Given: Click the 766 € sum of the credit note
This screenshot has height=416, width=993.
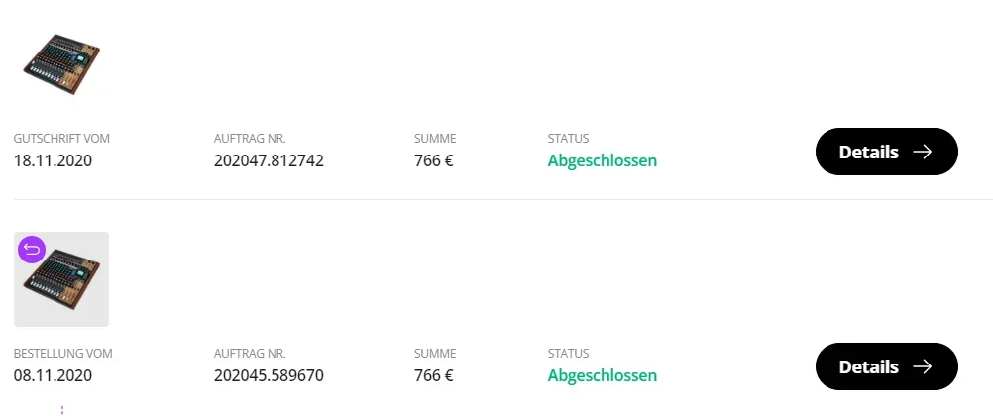Looking at the screenshot, I should [433, 160].
